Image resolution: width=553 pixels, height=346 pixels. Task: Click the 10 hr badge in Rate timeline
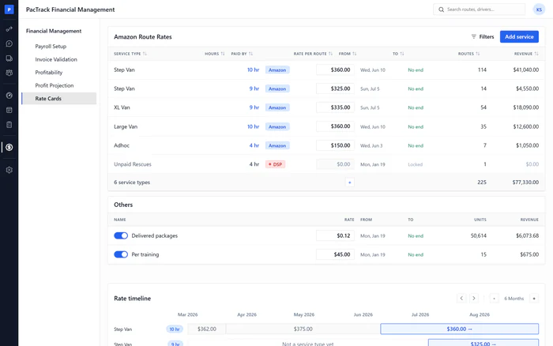point(175,329)
